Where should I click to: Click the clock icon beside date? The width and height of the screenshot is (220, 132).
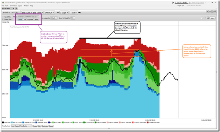173,3
